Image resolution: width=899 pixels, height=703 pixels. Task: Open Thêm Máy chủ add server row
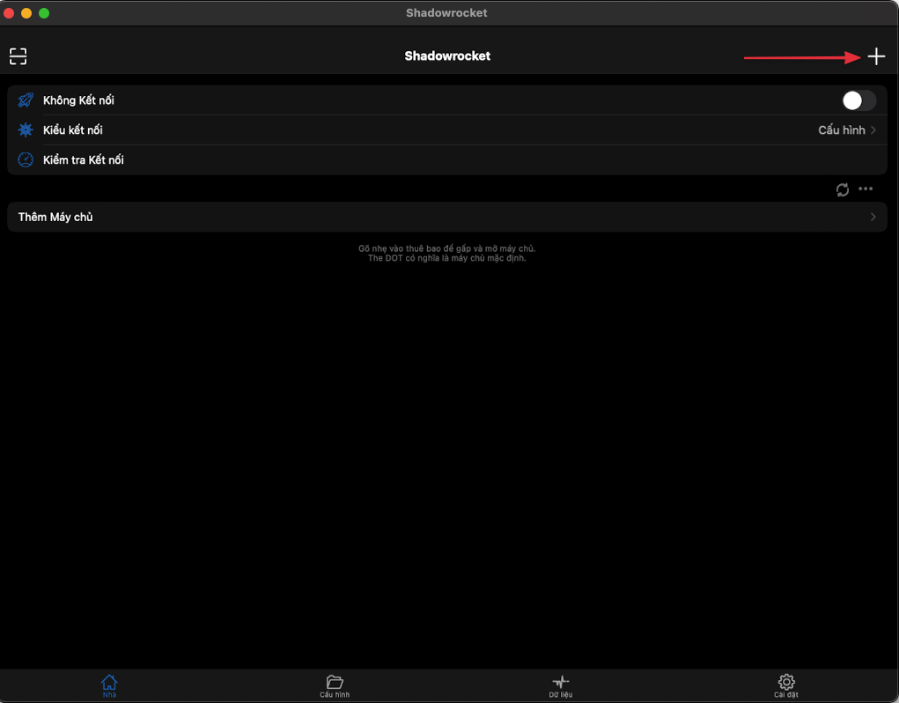(x=447, y=217)
